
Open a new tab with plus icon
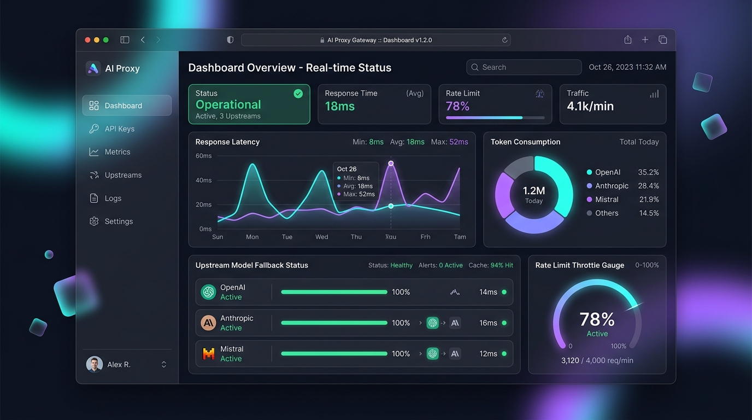[645, 40]
